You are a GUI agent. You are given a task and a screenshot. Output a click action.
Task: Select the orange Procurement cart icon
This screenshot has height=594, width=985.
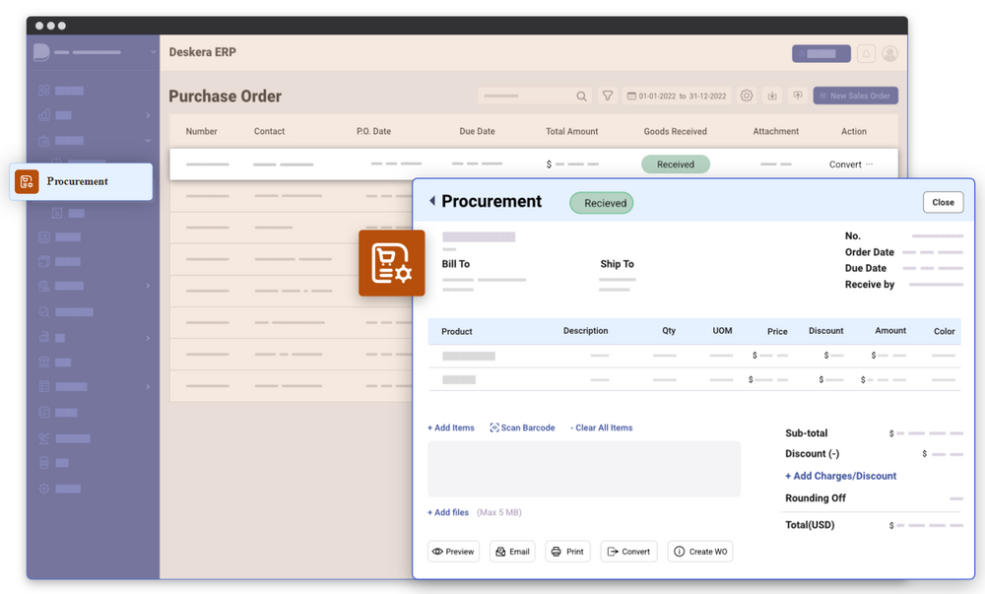(x=392, y=263)
